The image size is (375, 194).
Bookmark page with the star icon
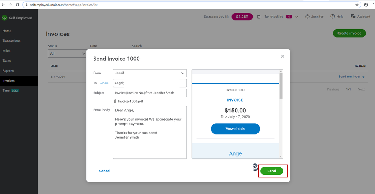point(357,5)
